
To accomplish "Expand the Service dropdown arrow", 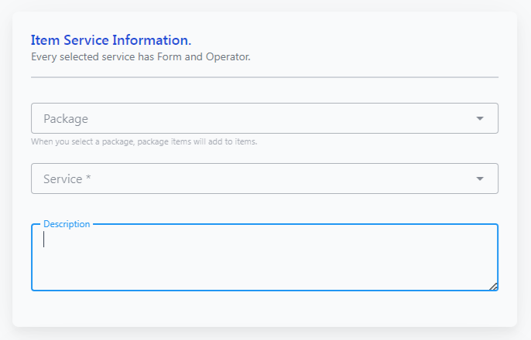I will point(480,178).
